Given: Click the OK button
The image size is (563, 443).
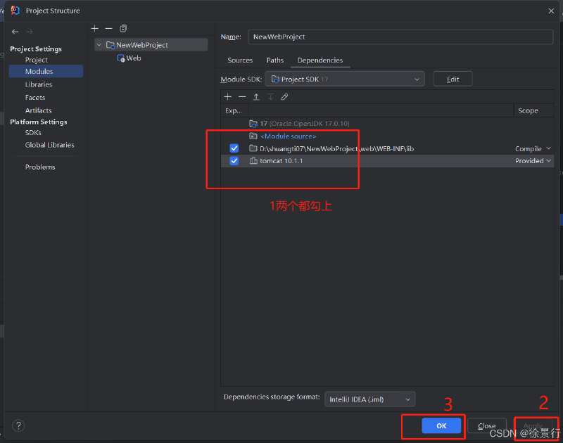Looking at the screenshot, I should [x=441, y=425].
